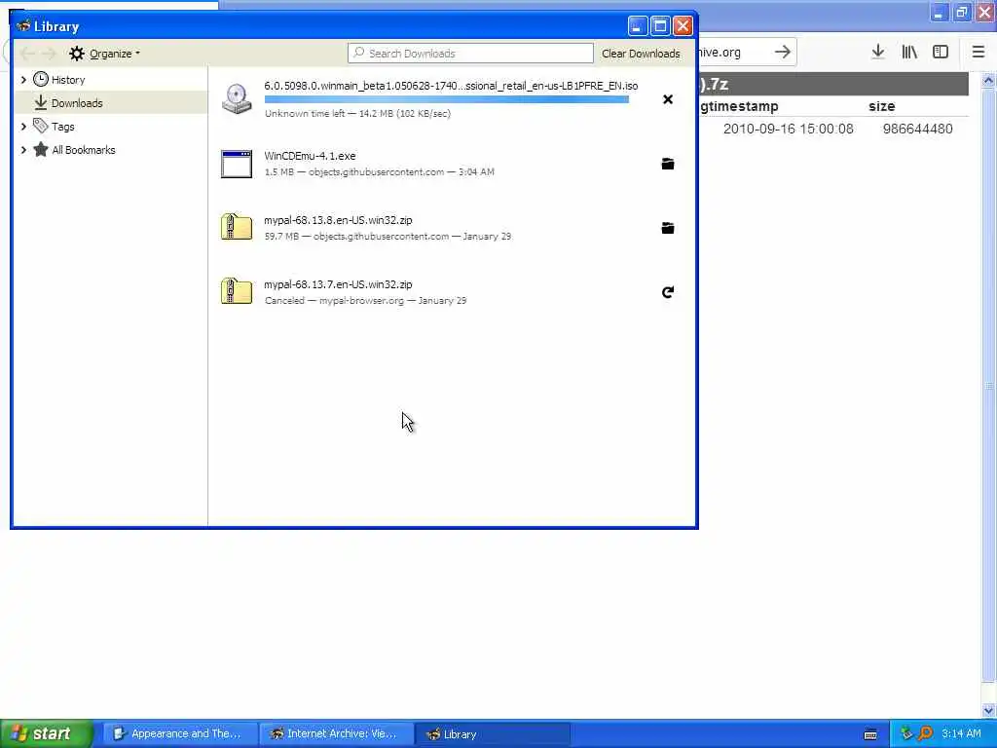Select the mypal-68.13.8.en-US.win32.zip file name

338,219
